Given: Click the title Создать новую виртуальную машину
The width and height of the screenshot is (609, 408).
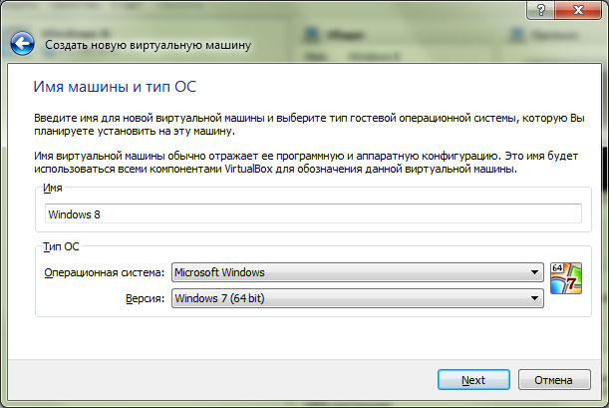Looking at the screenshot, I should click(148, 45).
